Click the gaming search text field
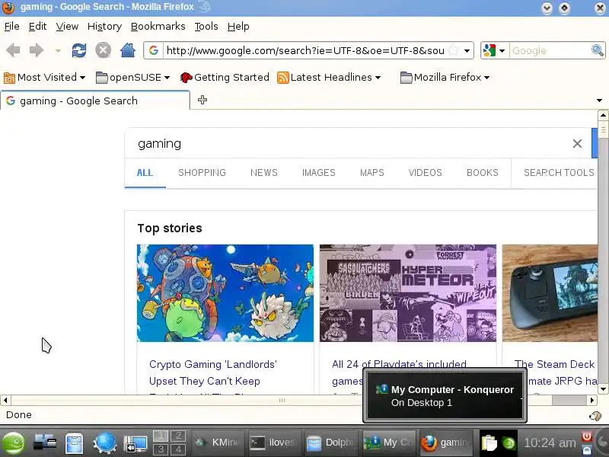The height and width of the screenshot is (457, 609). (349, 143)
